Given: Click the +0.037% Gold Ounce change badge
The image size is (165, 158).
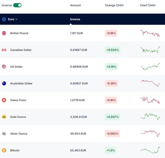Looking at the screenshot, I should coord(113,117).
